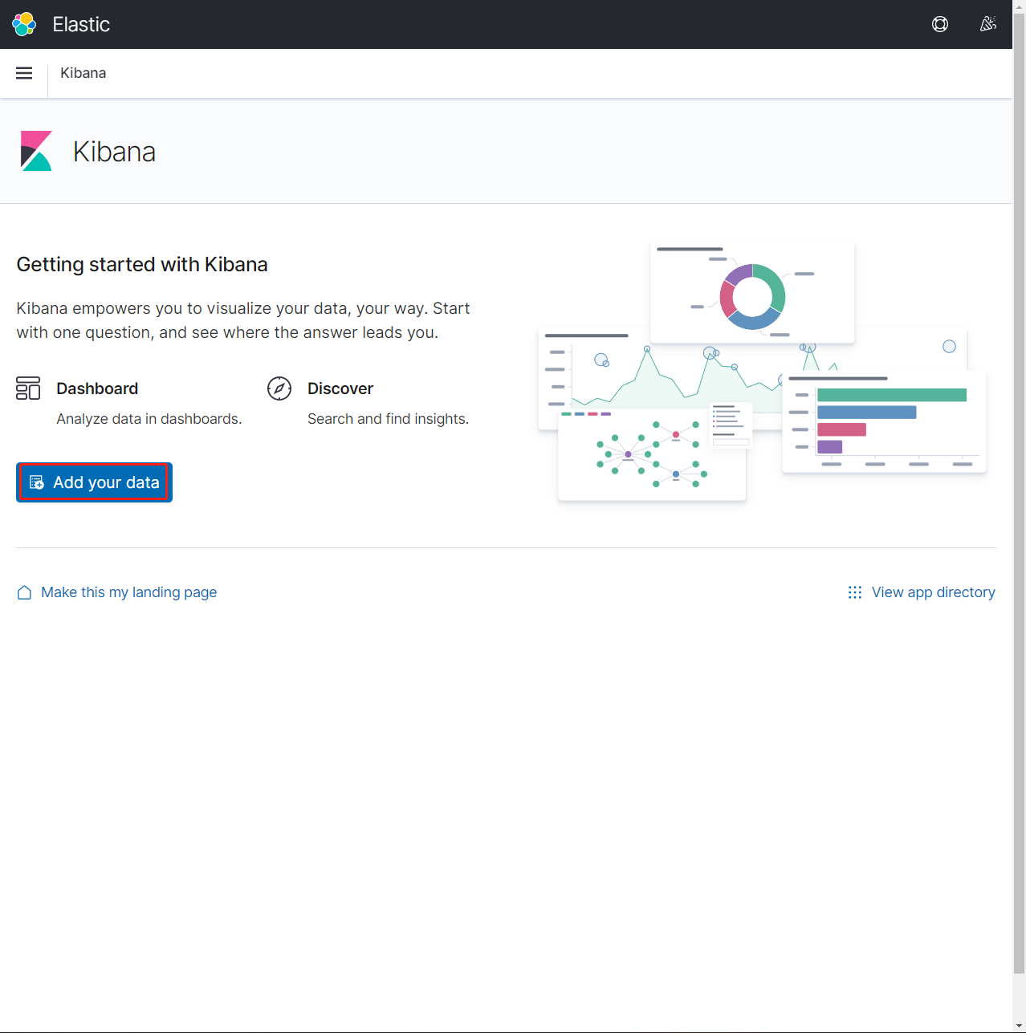Viewport: 1026px width, 1033px height.
Task: Open the newsfeed celebration icon
Action: tap(988, 24)
